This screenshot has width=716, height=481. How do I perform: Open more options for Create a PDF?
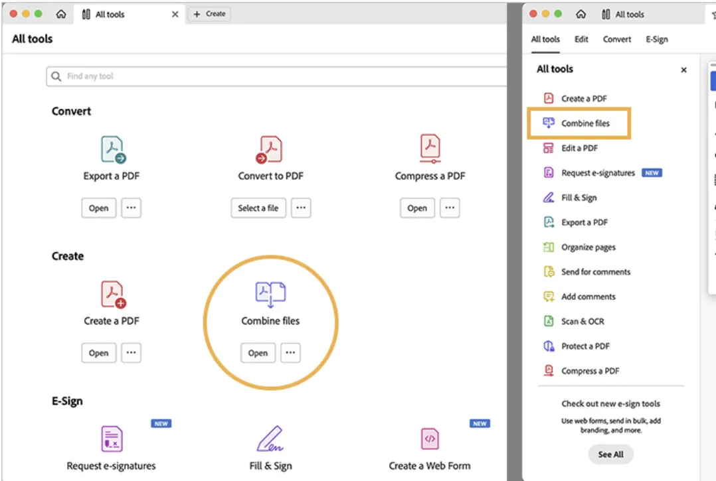131,352
